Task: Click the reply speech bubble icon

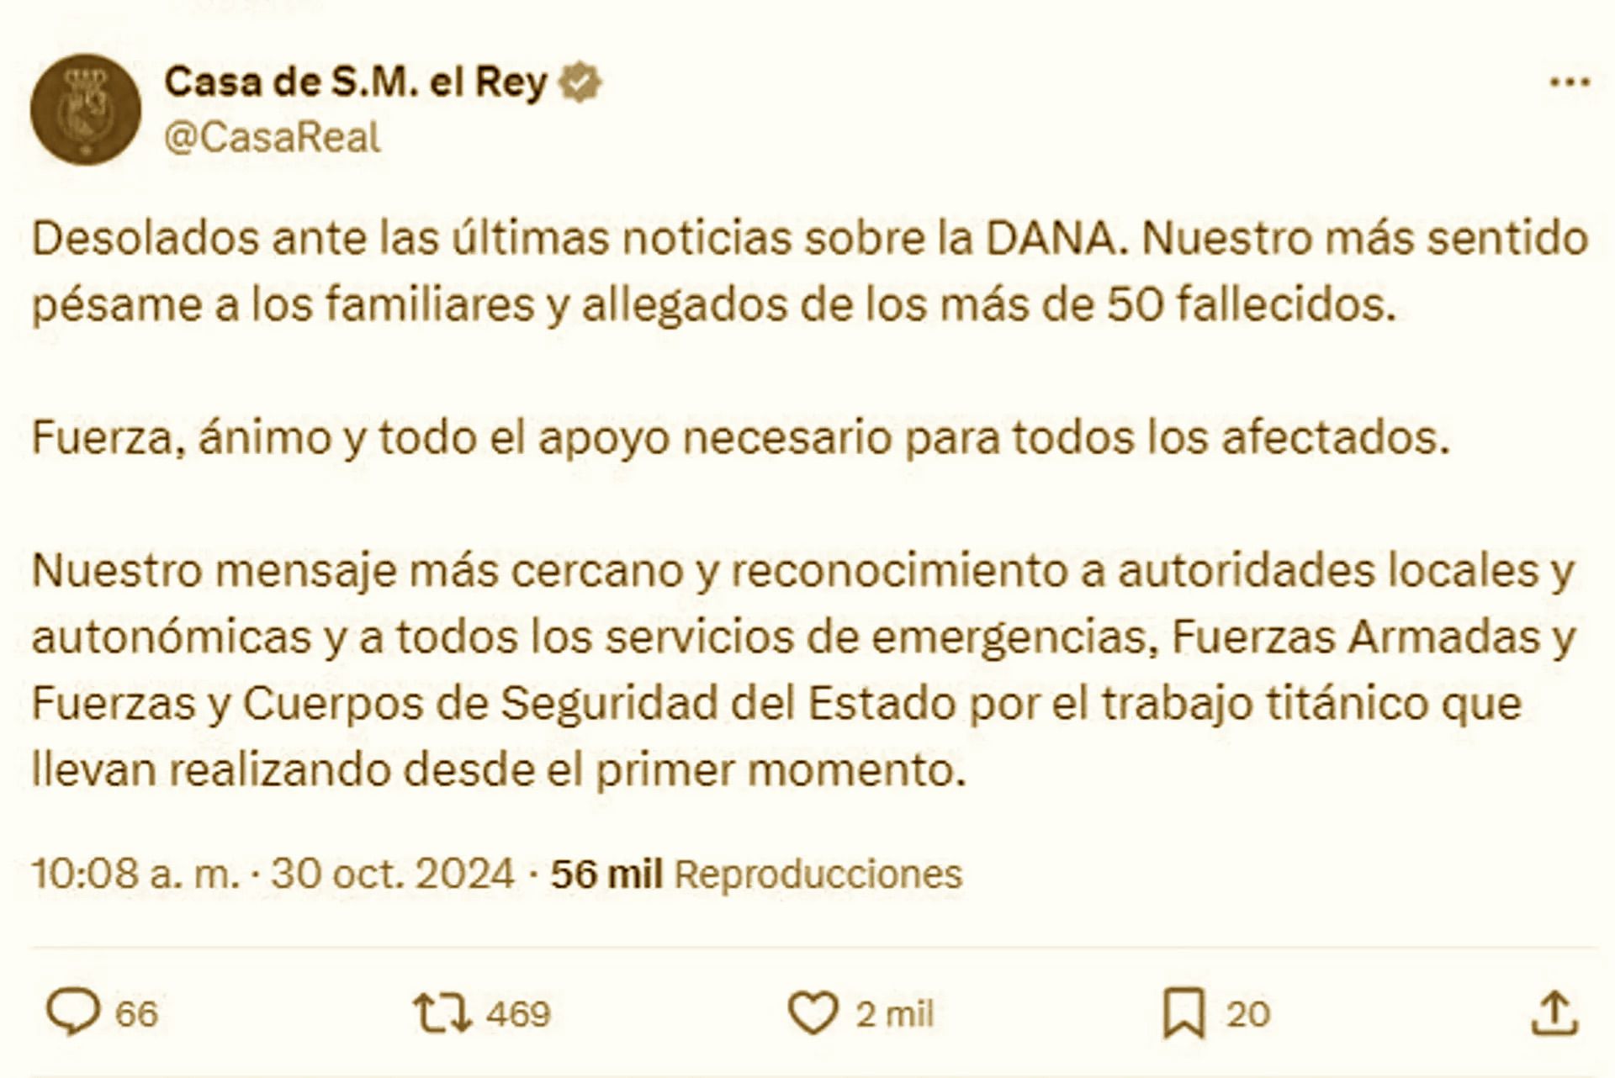Action: point(73,1012)
